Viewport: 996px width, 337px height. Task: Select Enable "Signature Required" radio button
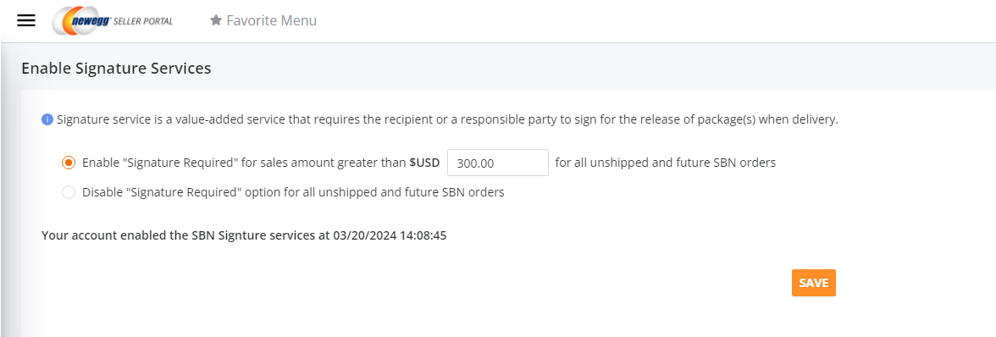click(x=68, y=163)
